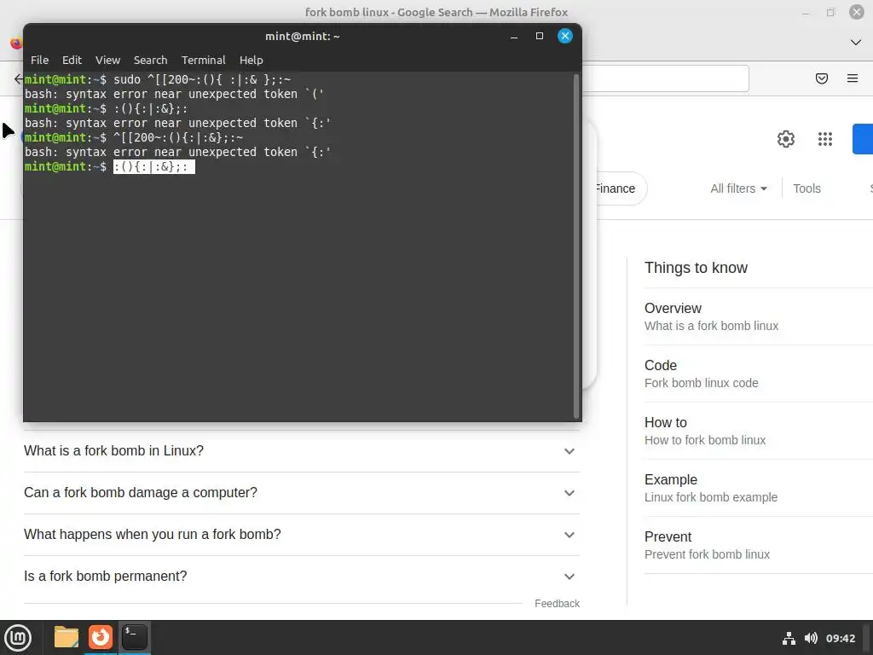The image size is (873, 655).
Task: Expand 'Is a fork bomb permanent?' question
Action: coord(301,577)
